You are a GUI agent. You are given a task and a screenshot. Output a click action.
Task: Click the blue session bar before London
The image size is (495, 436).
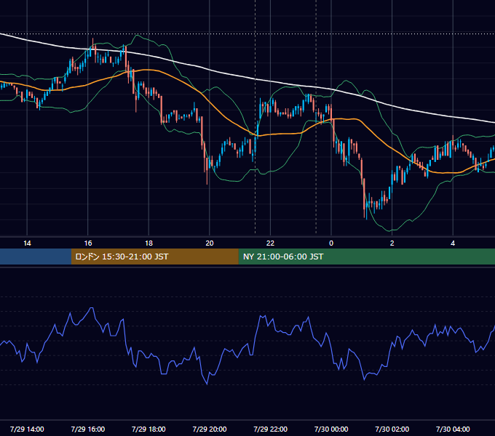point(36,257)
